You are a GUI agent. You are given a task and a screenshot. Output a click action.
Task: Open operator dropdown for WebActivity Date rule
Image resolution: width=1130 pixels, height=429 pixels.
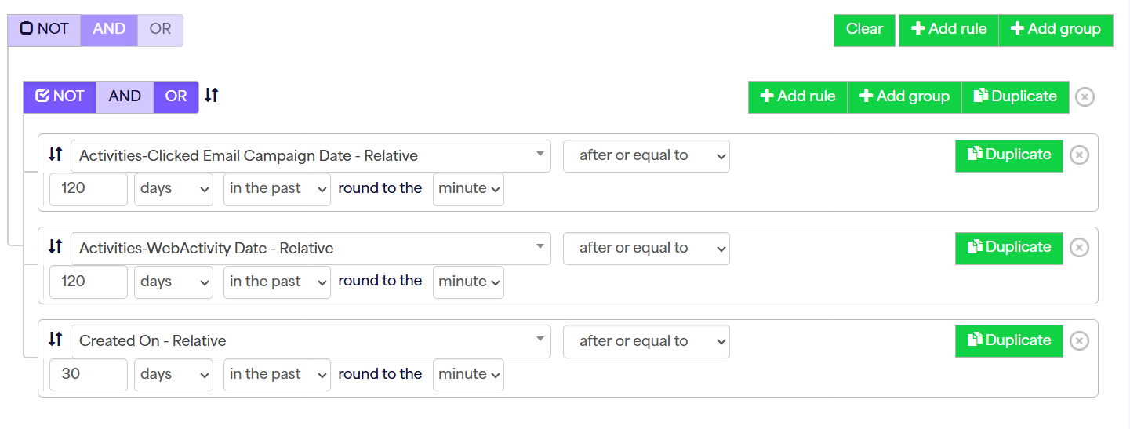646,248
